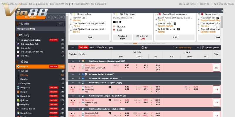
Task: Play live video for Athletico-PR match
Action: (110, 113)
